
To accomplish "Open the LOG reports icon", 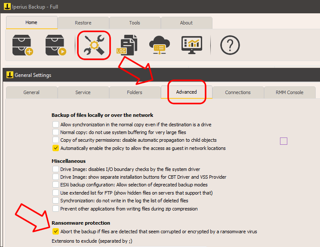I will [127, 45].
